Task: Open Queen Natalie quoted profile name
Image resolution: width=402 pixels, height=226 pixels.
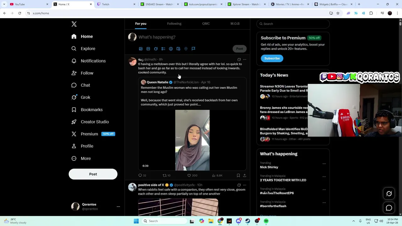Action: pos(157,82)
